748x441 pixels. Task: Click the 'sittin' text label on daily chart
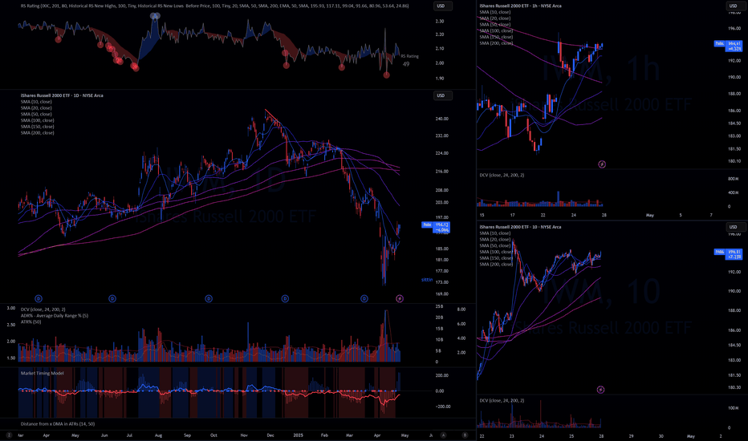pyautogui.click(x=427, y=280)
